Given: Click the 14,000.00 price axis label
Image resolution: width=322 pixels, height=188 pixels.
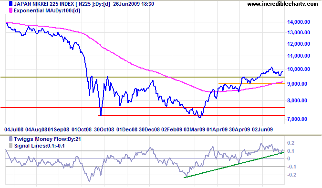Looking at the screenshot, I should (x=298, y=22).
